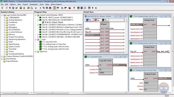Open file via folder toolbar icon
The image size is (174, 97).
pyautogui.click(x=17, y=8)
